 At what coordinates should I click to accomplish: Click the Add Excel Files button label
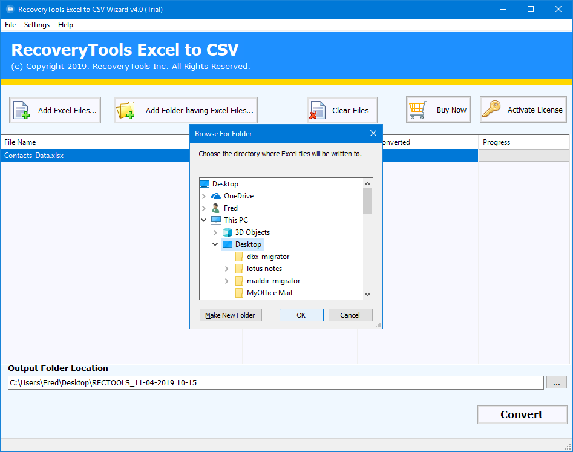[x=68, y=110]
